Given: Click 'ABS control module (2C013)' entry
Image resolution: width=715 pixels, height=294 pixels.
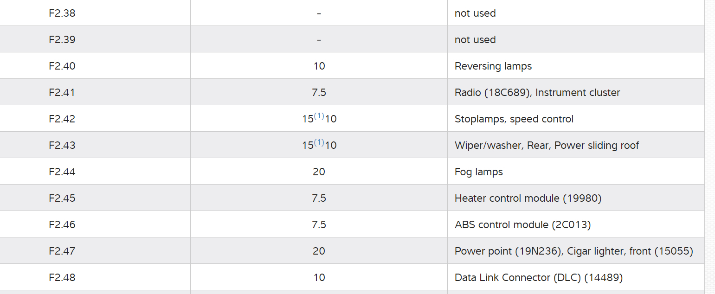Looking at the screenshot, I should pyautogui.click(x=522, y=224).
